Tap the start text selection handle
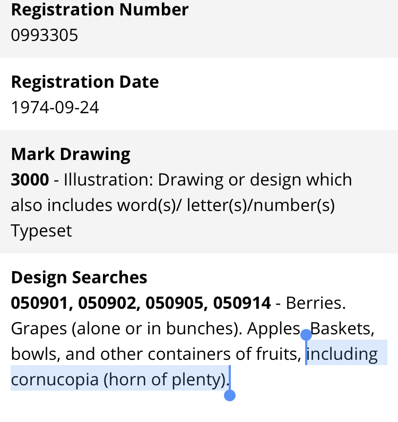 (306, 335)
